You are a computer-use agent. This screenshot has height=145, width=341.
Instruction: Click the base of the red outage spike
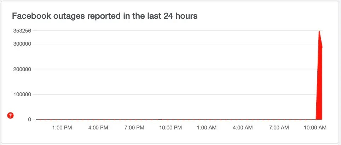[319, 119]
